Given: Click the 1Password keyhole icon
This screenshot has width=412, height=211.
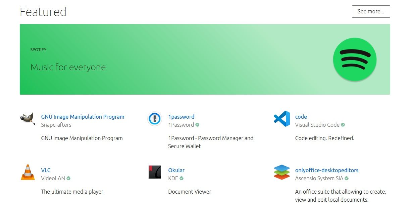Looking at the screenshot, I should pos(155,119).
